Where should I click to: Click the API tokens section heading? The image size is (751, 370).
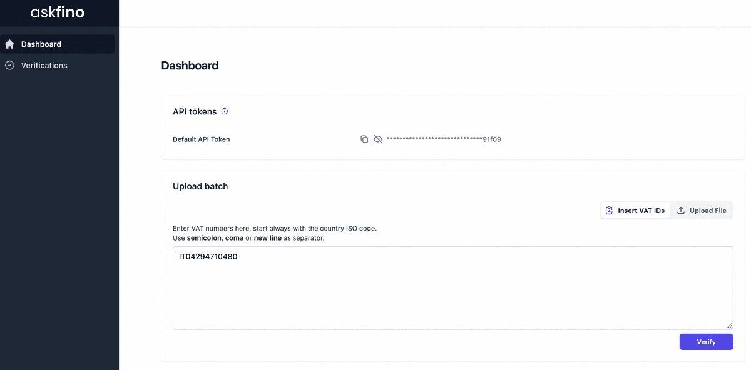click(195, 112)
